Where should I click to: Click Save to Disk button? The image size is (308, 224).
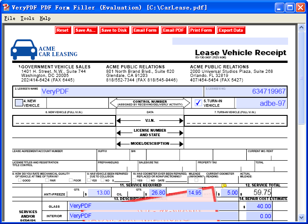pos(114,30)
